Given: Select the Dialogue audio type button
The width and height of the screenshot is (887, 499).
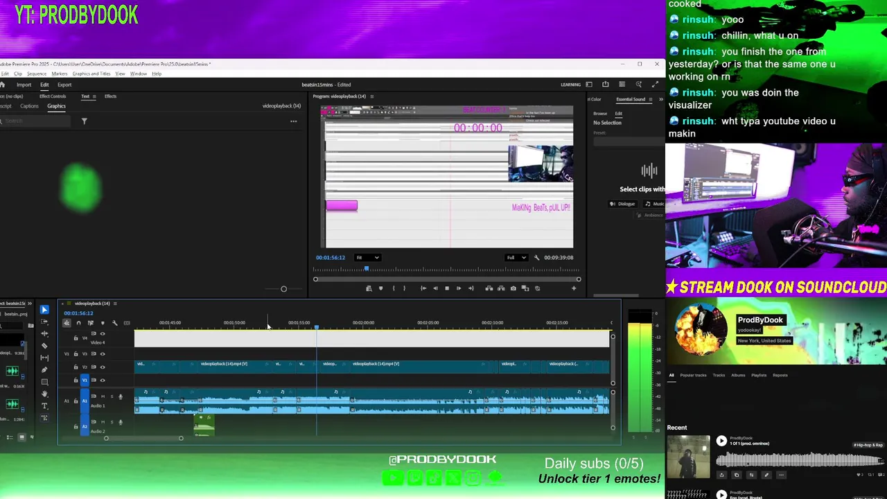Looking at the screenshot, I should click(x=622, y=204).
